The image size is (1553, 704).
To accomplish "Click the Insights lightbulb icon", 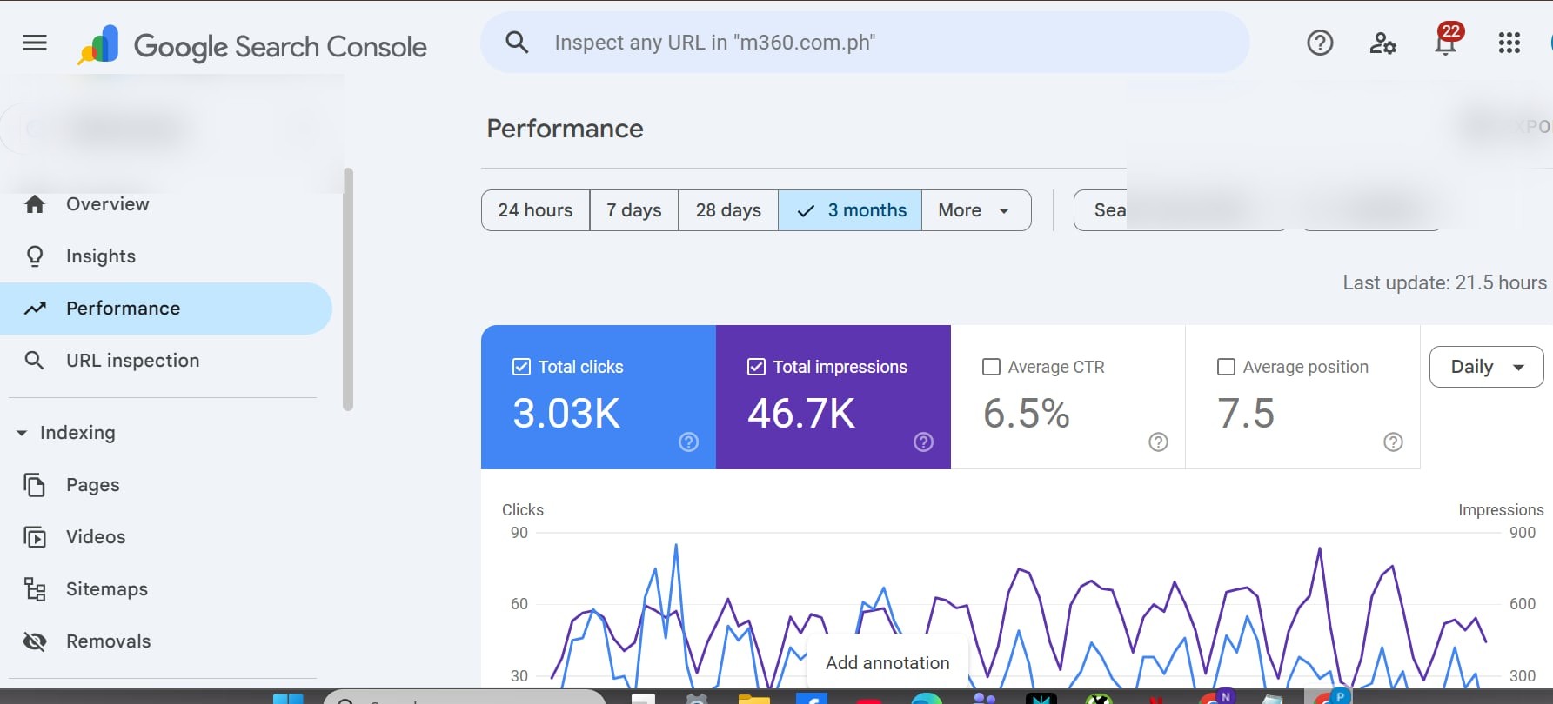I will point(35,256).
